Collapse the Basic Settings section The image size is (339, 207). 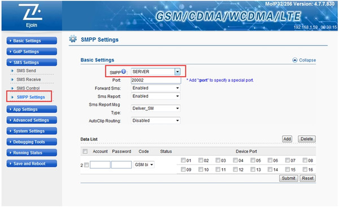point(304,60)
